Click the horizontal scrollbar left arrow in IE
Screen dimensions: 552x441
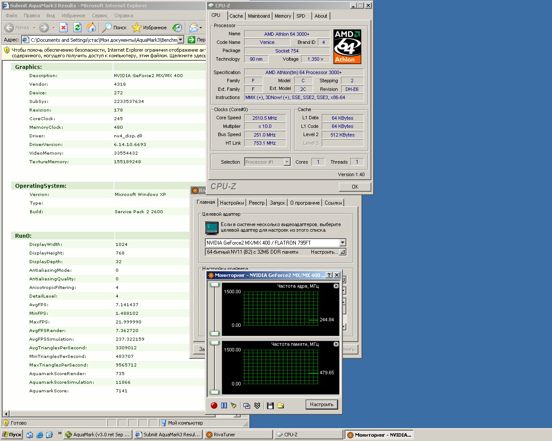point(6,414)
